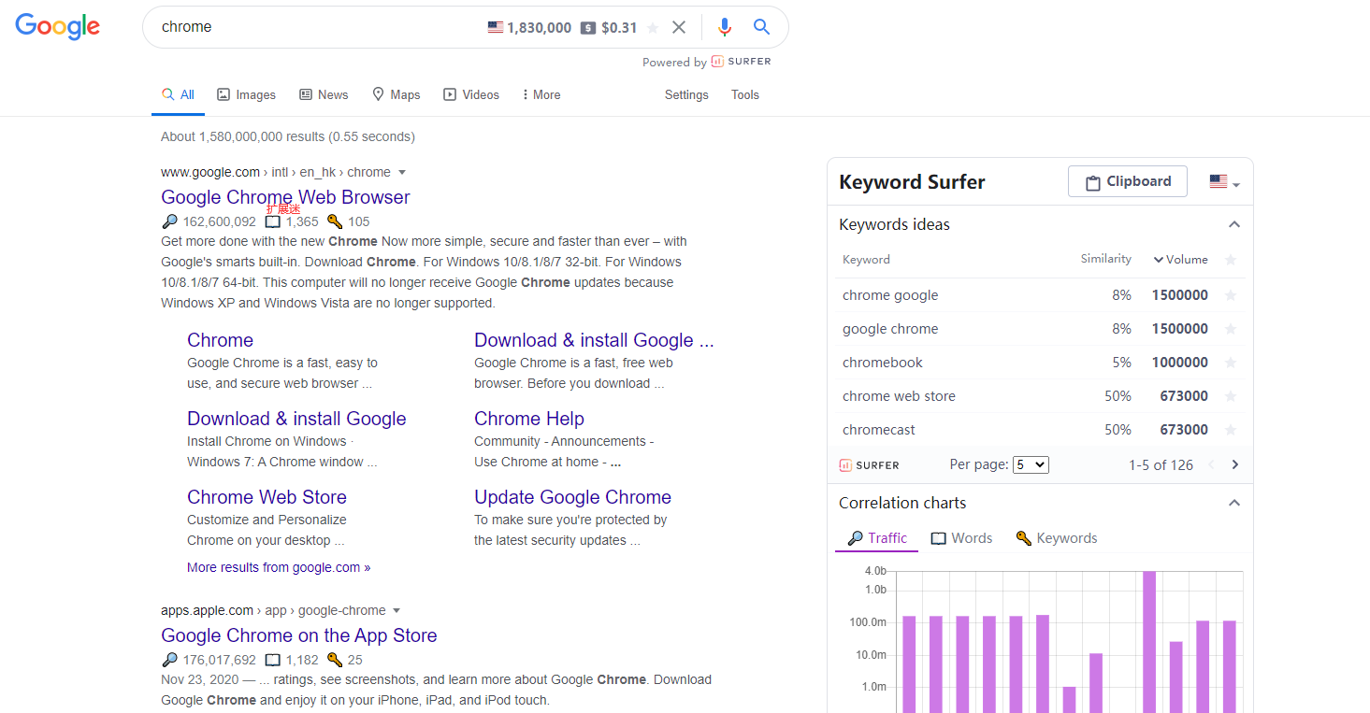The height and width of the screenshot is (713, 1370).
Task: Switch to the Videos tab
Action: click(471, 94)
